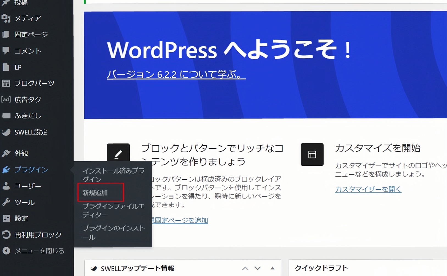Click the wrench icon for ツール
The width and height of the screenshot is (447, 276).
(x=6, y=202)
